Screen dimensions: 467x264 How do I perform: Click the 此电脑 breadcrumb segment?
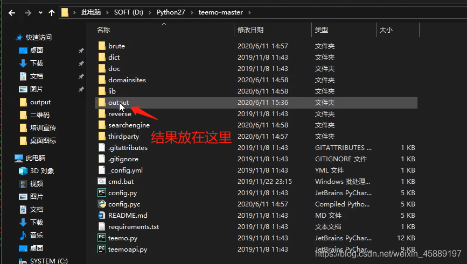91,12
